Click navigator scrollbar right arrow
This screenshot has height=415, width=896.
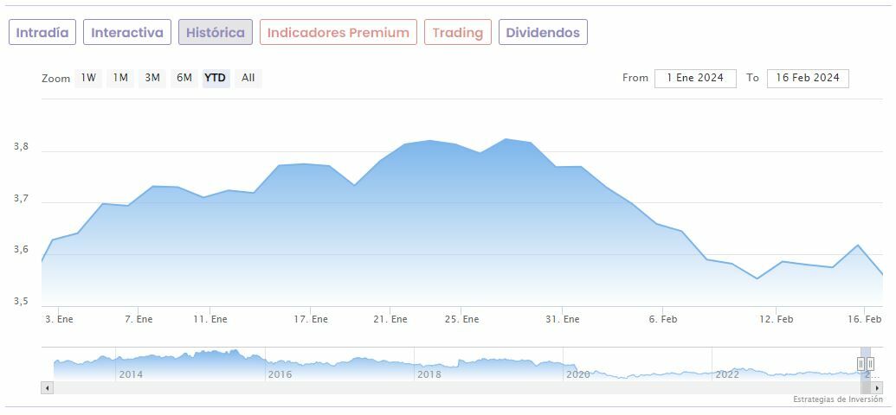[x=877, y=388]
